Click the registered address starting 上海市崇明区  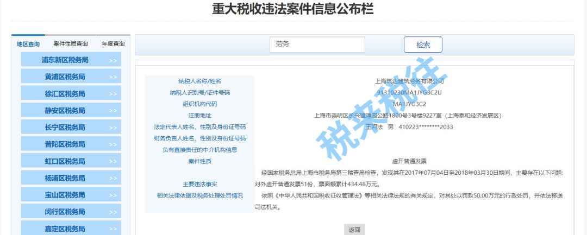pos(409,116)
